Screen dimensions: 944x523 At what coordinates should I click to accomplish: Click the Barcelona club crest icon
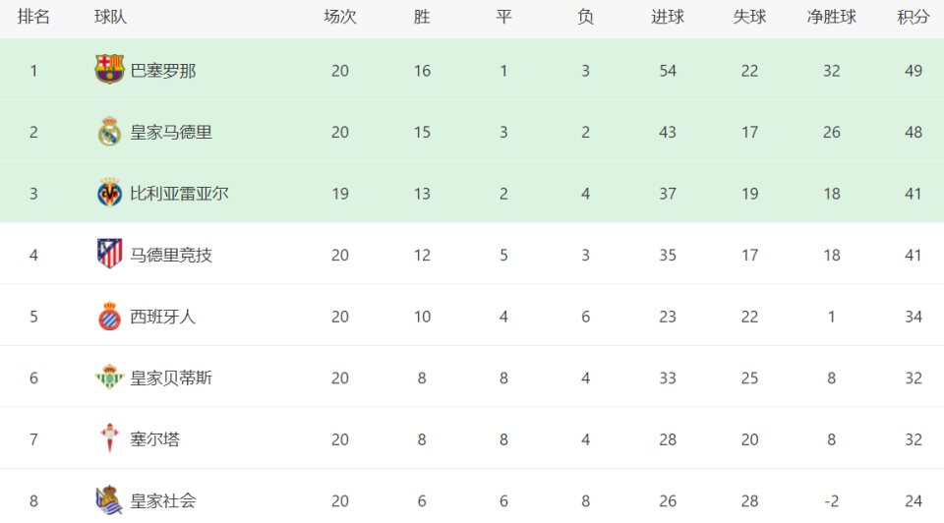[x=109, y=70]
